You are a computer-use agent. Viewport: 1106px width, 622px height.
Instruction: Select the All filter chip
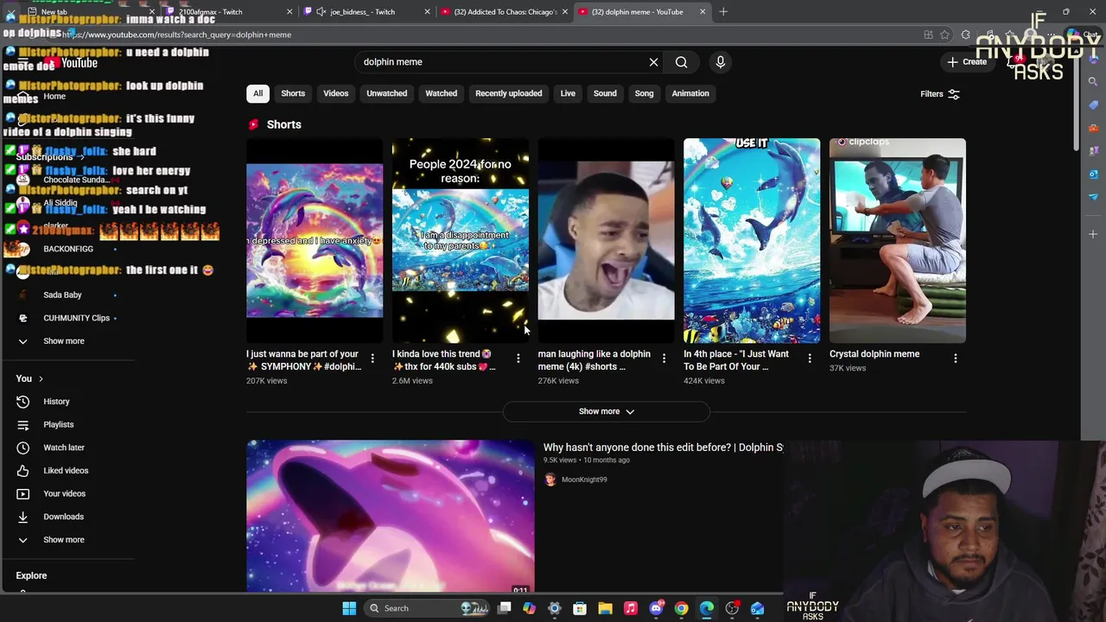[x=257, y=93]
